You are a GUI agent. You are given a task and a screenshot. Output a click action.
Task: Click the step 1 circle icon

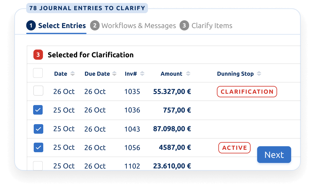[31, 26]
